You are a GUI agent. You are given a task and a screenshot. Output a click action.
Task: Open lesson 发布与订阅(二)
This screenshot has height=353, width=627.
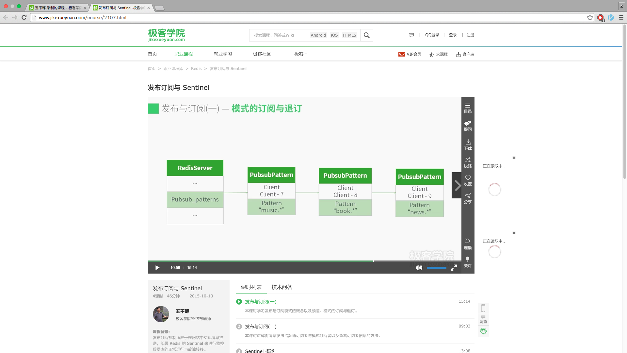[x=261, y=326]
